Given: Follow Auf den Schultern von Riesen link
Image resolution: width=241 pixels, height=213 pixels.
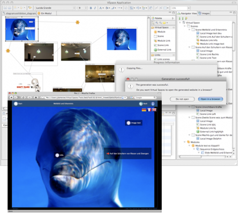Looking at the screenshot, I should pyautogui.click(x=127, y=153).
